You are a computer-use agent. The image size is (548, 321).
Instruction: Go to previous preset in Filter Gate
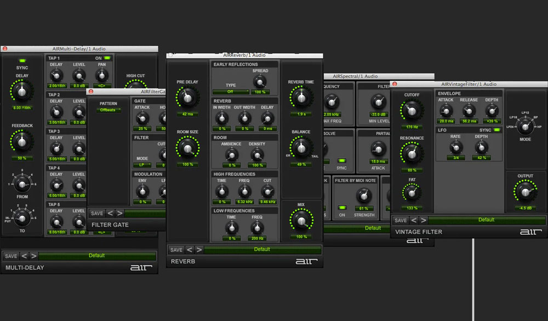[x=110, y=213]
